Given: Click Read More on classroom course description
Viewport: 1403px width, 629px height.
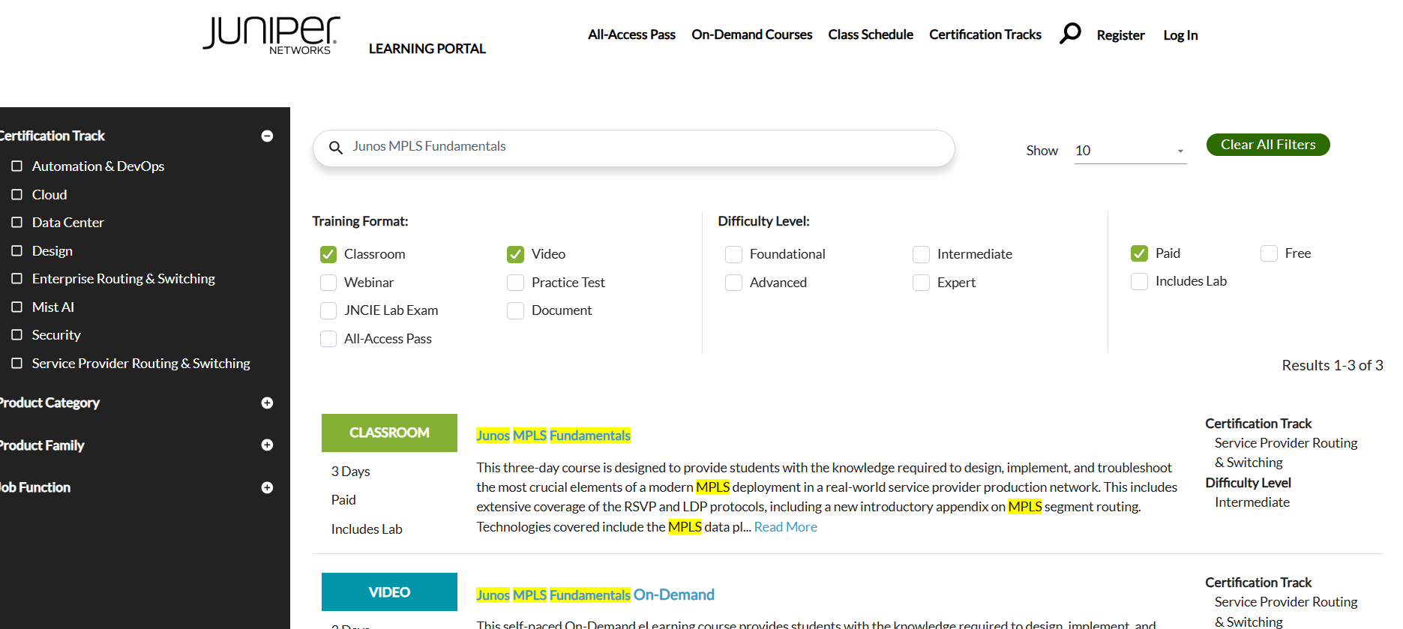Looking at the screenshot, I should (x=786, y=527).
